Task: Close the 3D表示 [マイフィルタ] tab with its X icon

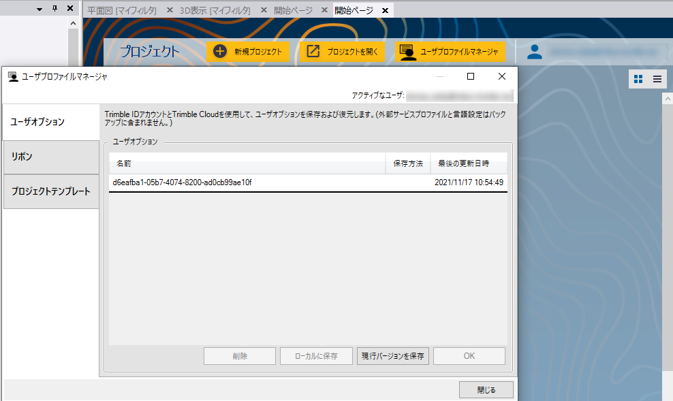Action: (263, 10)
